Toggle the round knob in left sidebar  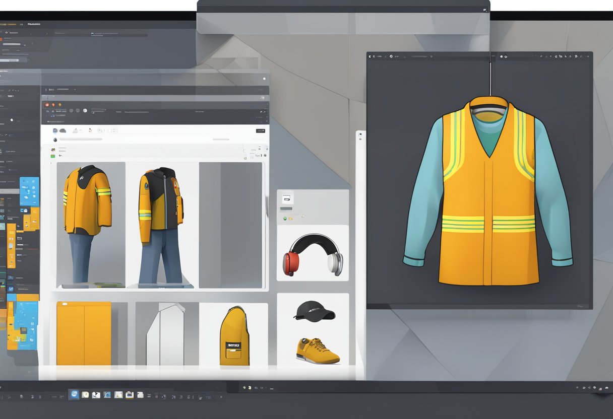12,120
